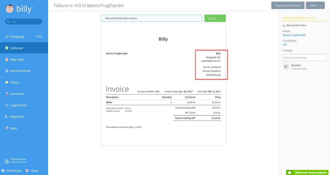Screen dimensions: 330x175
Task: Click the invoice preview page
Action: [x=163, y=85]
